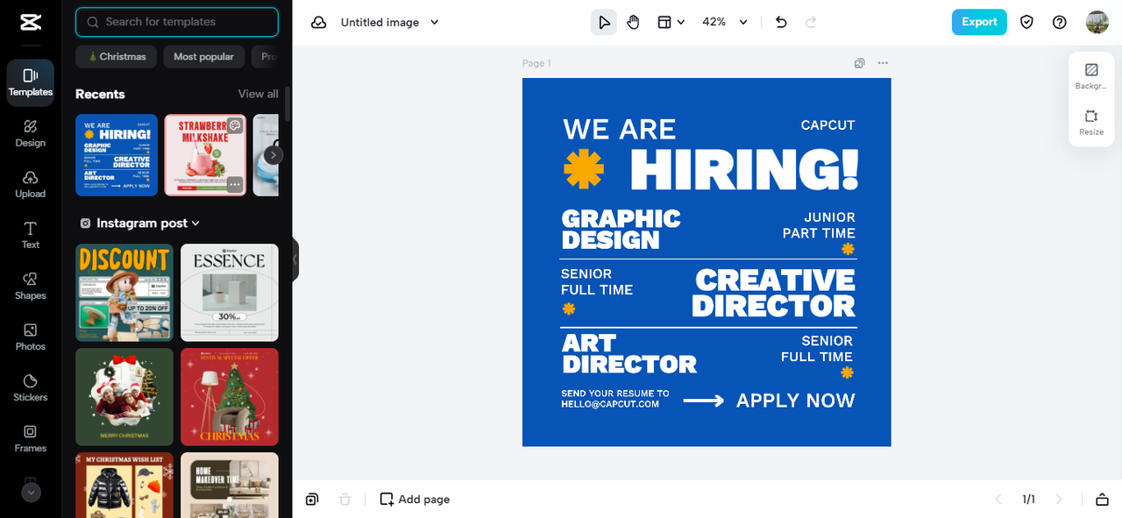Open the Stickers sidebar panel

(31, 387)
